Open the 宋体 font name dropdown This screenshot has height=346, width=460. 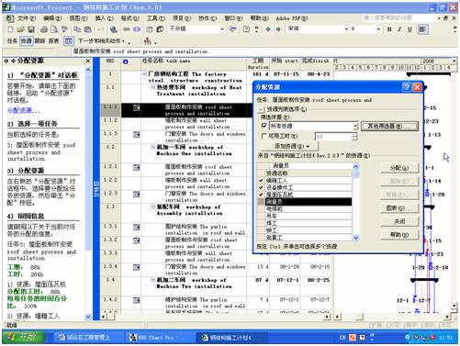(346, 29)
